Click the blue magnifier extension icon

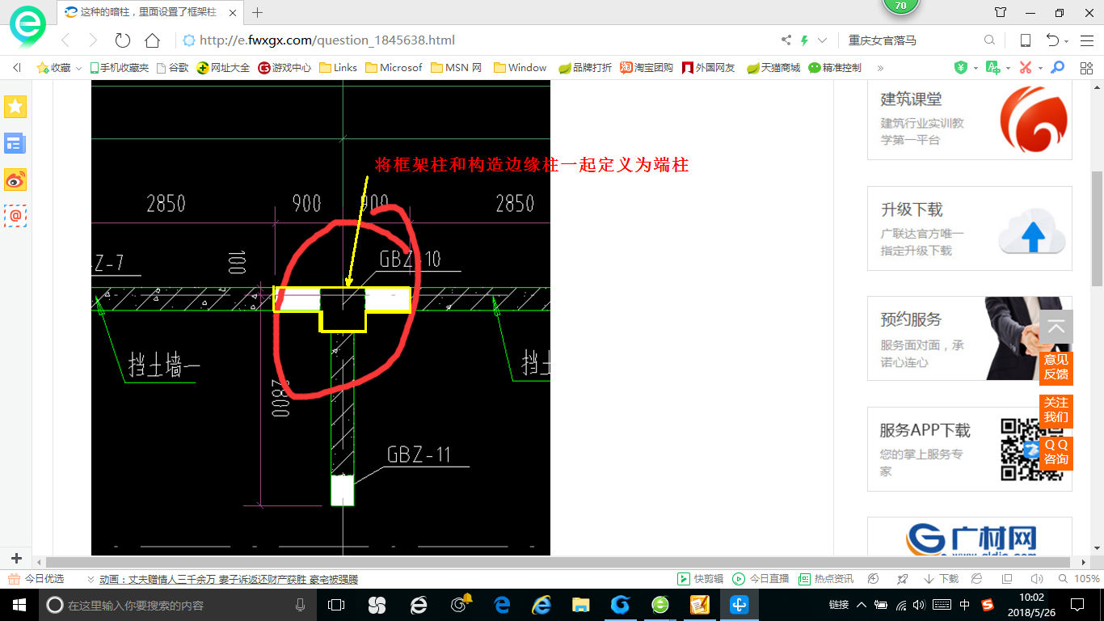[x=1057, y=68]
